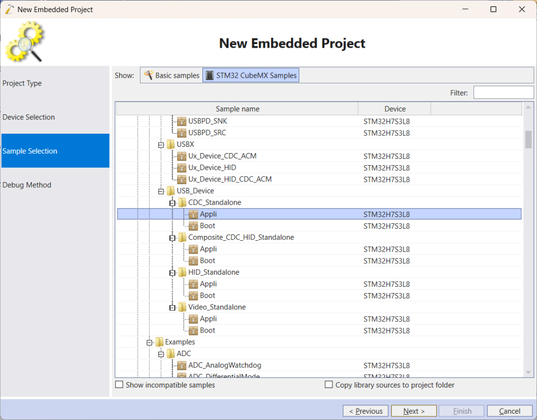Click the folder icon next to USB_Device

tap(170, 191)
